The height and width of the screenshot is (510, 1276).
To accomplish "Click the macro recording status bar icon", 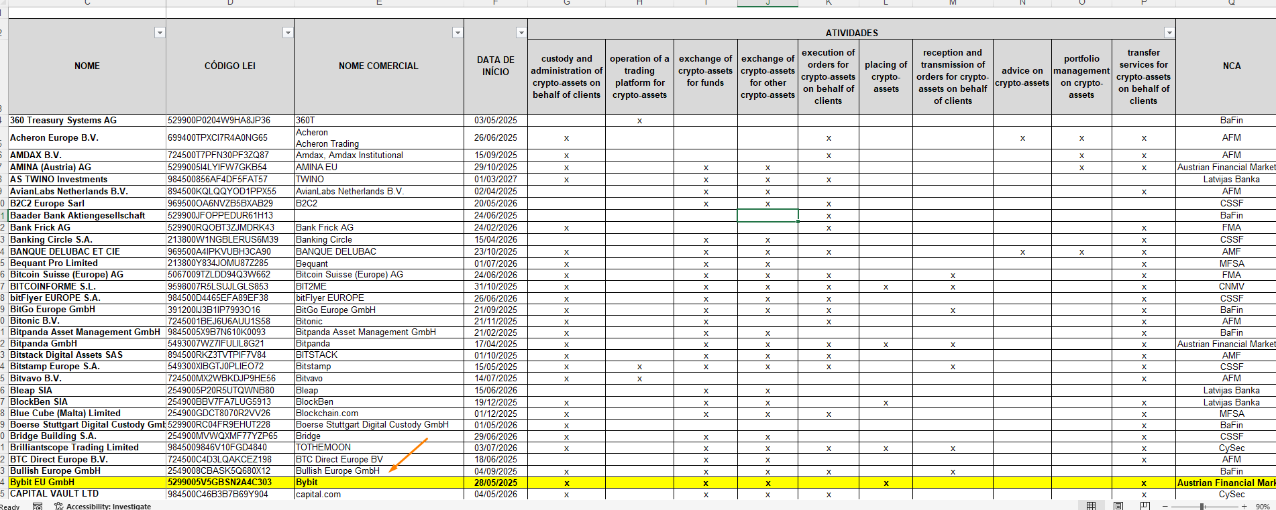I will pos(38,506).
